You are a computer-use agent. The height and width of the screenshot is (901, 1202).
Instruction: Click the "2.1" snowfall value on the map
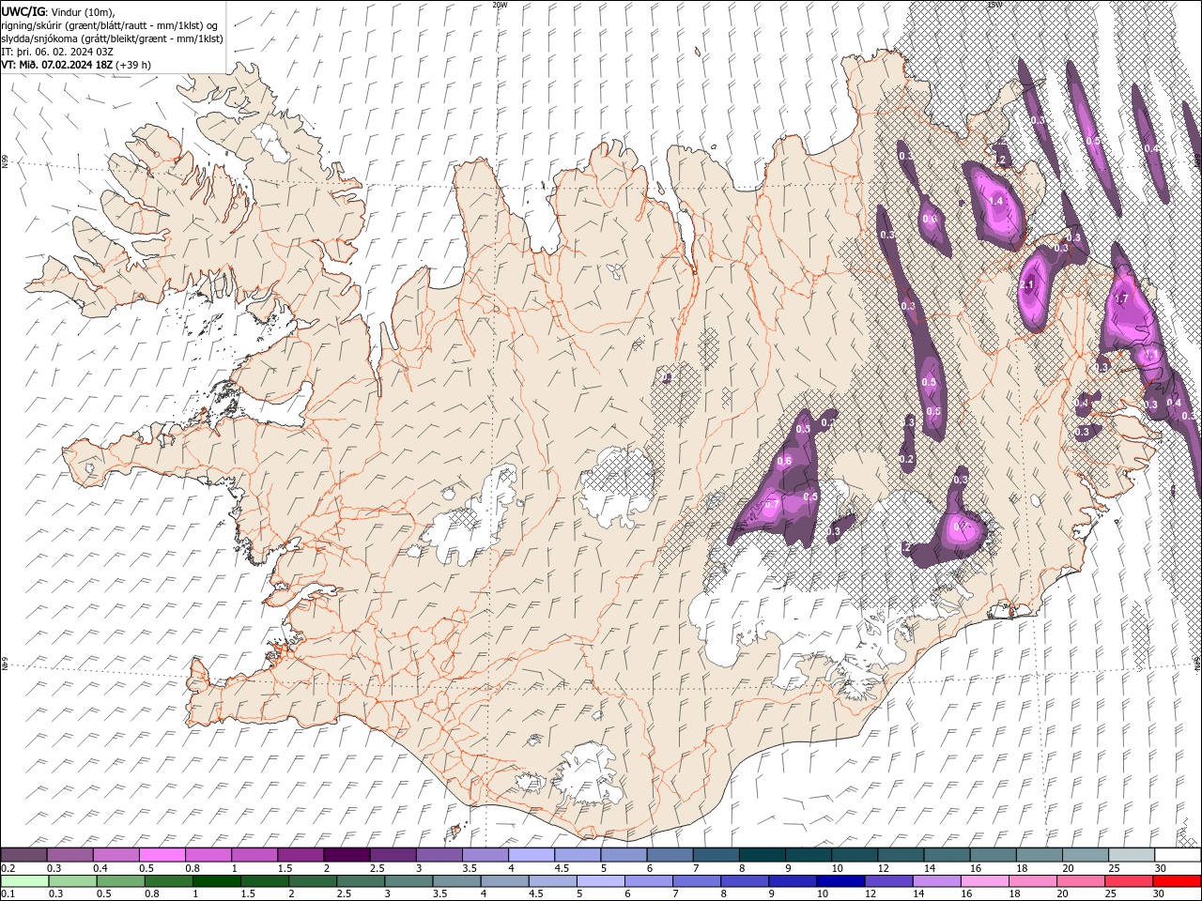click(1026, 285)
